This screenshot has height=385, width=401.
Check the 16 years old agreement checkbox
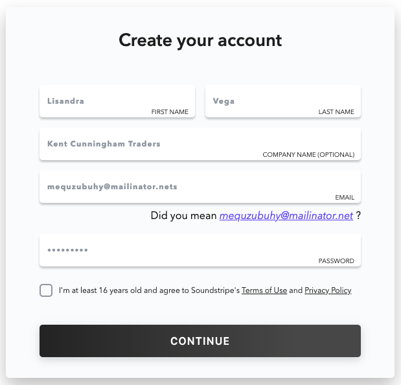[x=46, y=290]
